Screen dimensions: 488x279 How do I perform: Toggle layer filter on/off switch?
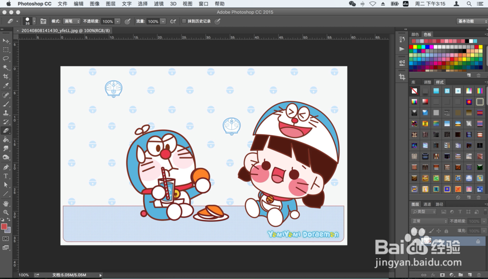pos(485,212)
